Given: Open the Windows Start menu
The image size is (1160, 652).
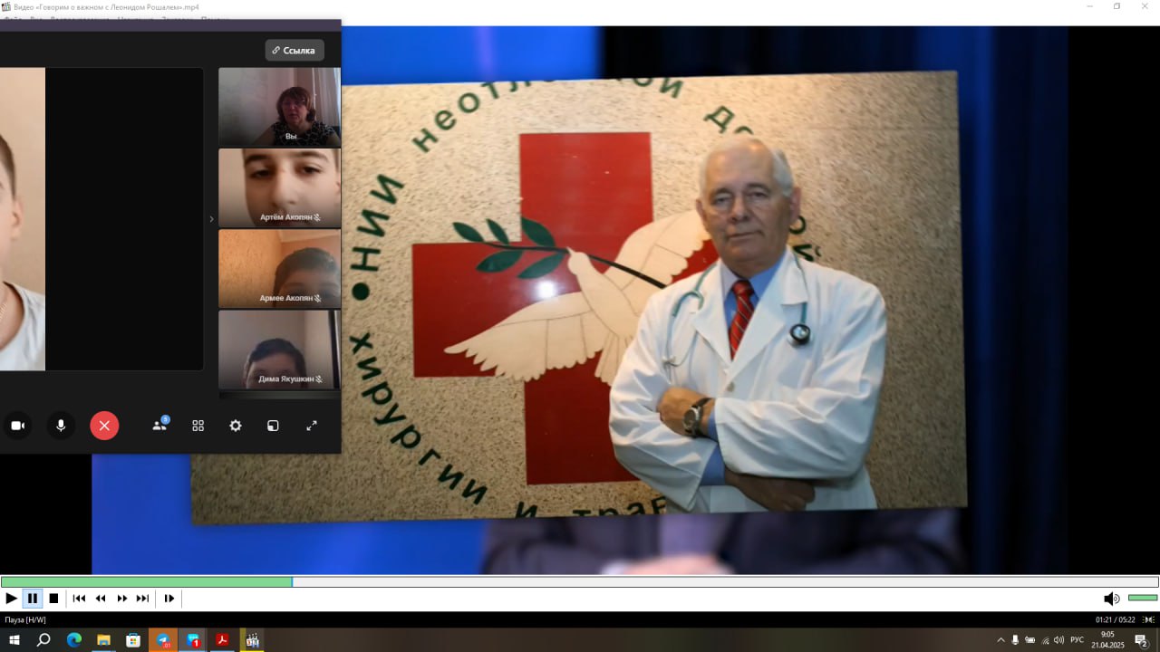Looking at the screenshot, I should point(14,640).
